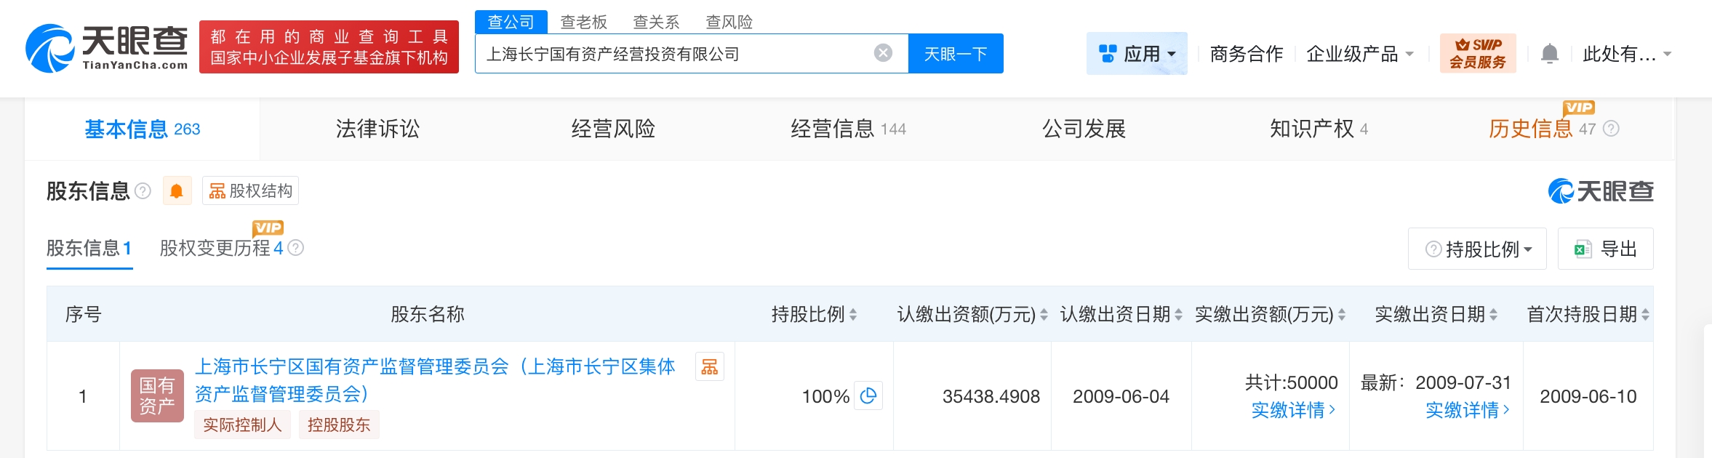Sort by 认缴出资额 column

click(x=1044, y=315)
